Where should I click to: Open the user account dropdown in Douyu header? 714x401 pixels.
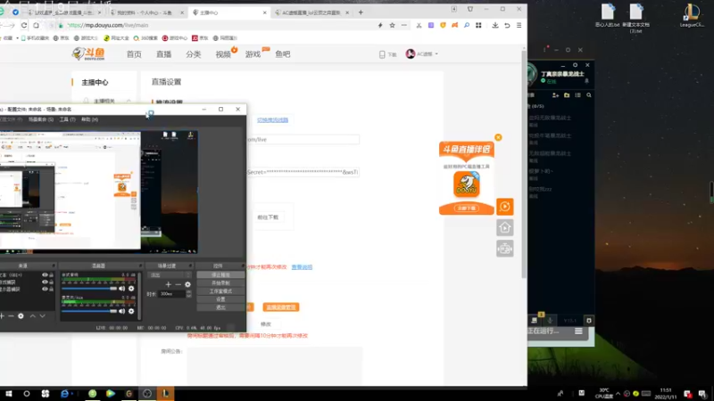[x=422, y=53]
